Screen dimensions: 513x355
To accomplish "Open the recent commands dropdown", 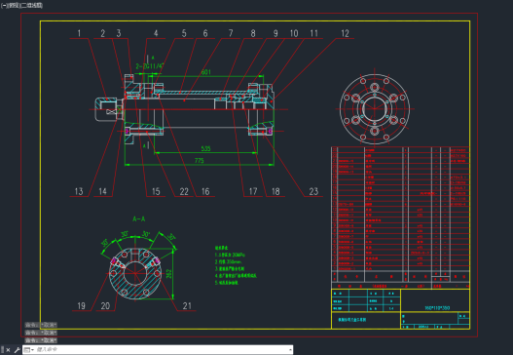I will [x=29, y=350].
